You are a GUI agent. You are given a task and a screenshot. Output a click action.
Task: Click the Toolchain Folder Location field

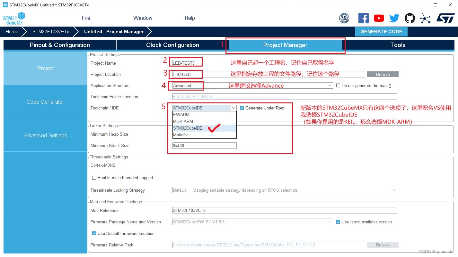coord(285,97)
